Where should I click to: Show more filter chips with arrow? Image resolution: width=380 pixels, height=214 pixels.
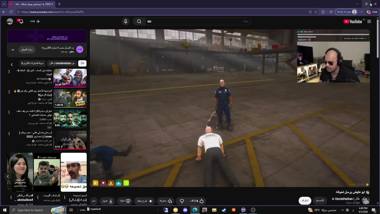tap(12, 64)
